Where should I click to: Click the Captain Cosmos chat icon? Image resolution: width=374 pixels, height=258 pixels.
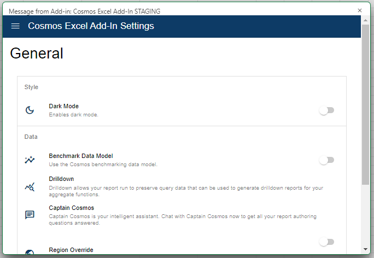(30, 215)
